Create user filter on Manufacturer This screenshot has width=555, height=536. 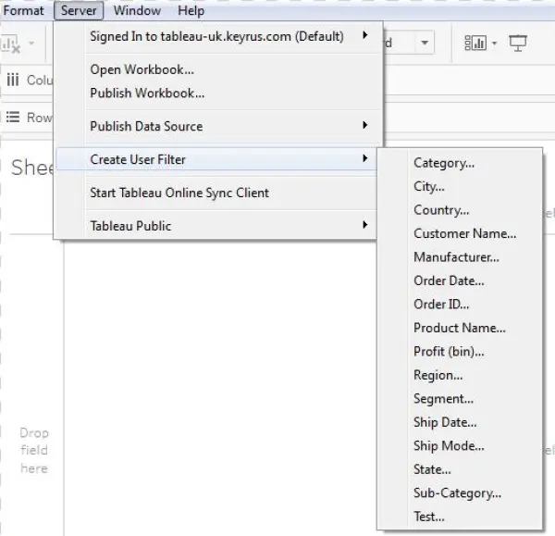460,257
